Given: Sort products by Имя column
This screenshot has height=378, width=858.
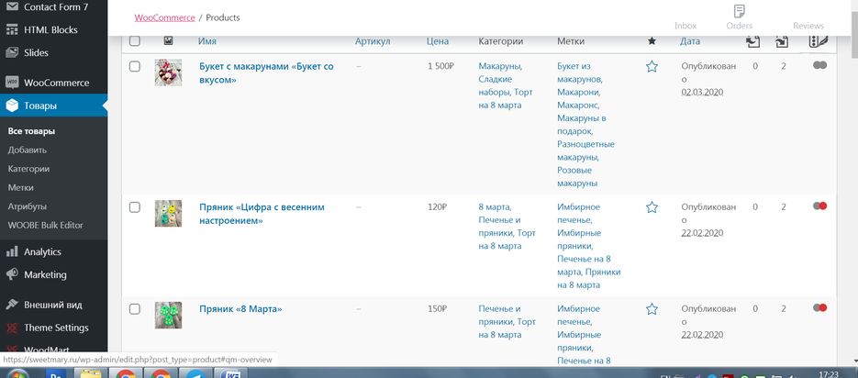Looking at the screenshot, I should 207,41.
